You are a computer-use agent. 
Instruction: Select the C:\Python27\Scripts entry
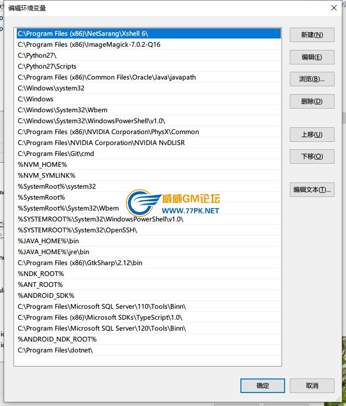[x=148, y=67]
